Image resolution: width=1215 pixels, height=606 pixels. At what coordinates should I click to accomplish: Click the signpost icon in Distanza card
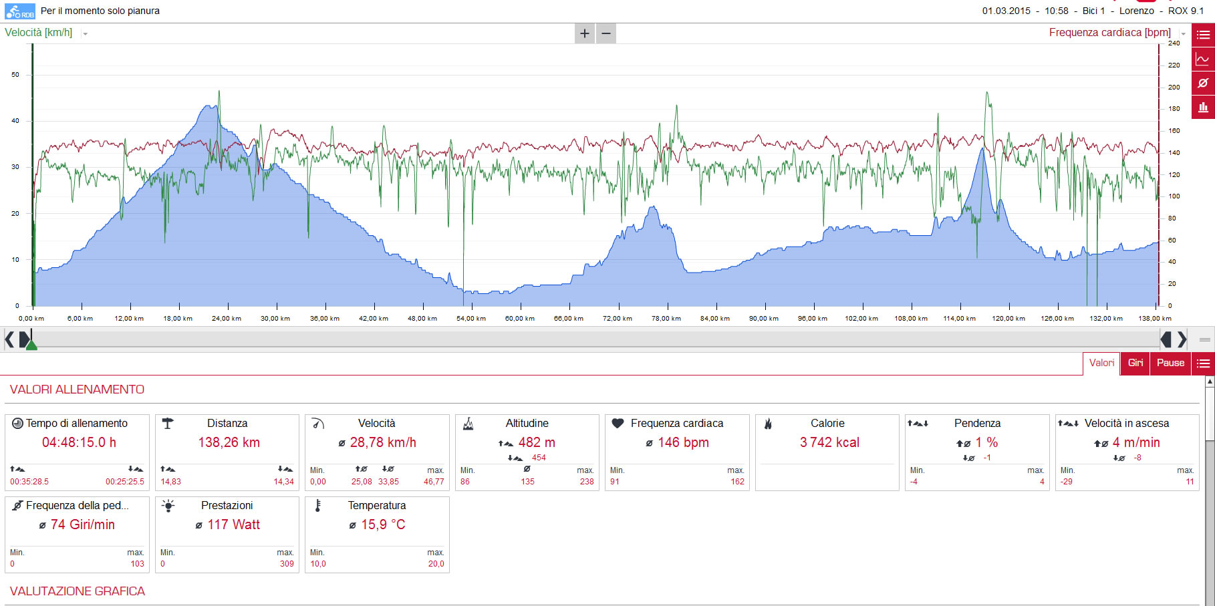168,424
